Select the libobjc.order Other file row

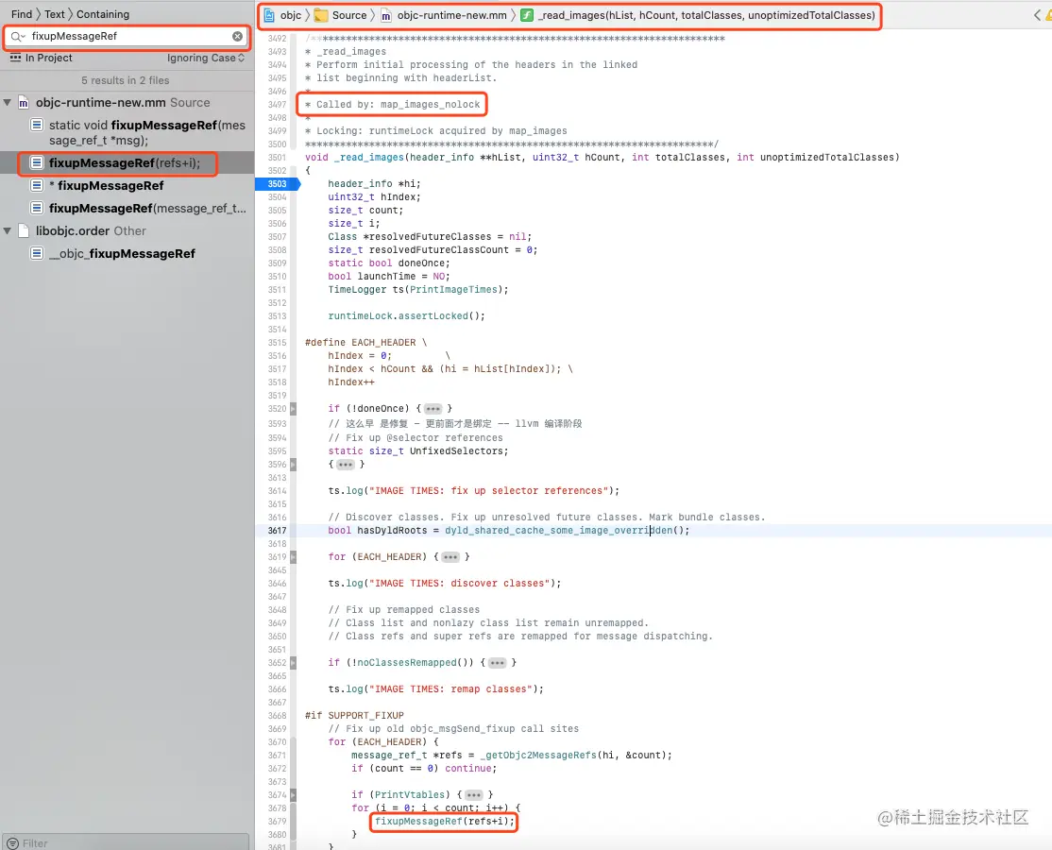coord(127,230)
